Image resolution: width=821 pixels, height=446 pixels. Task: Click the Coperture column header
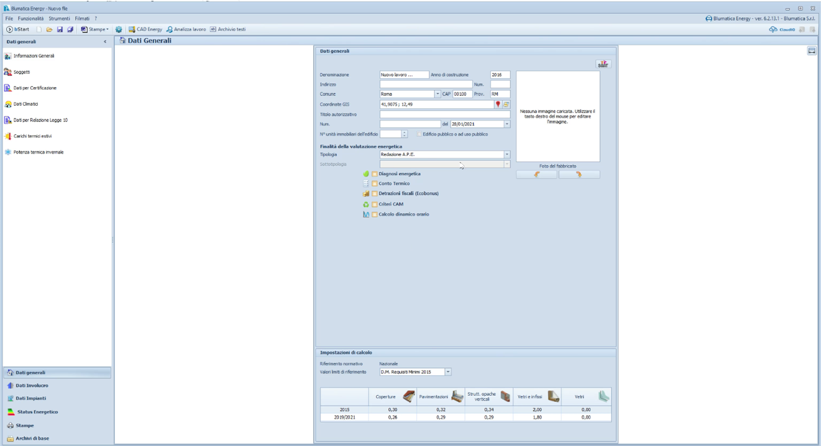392,396
